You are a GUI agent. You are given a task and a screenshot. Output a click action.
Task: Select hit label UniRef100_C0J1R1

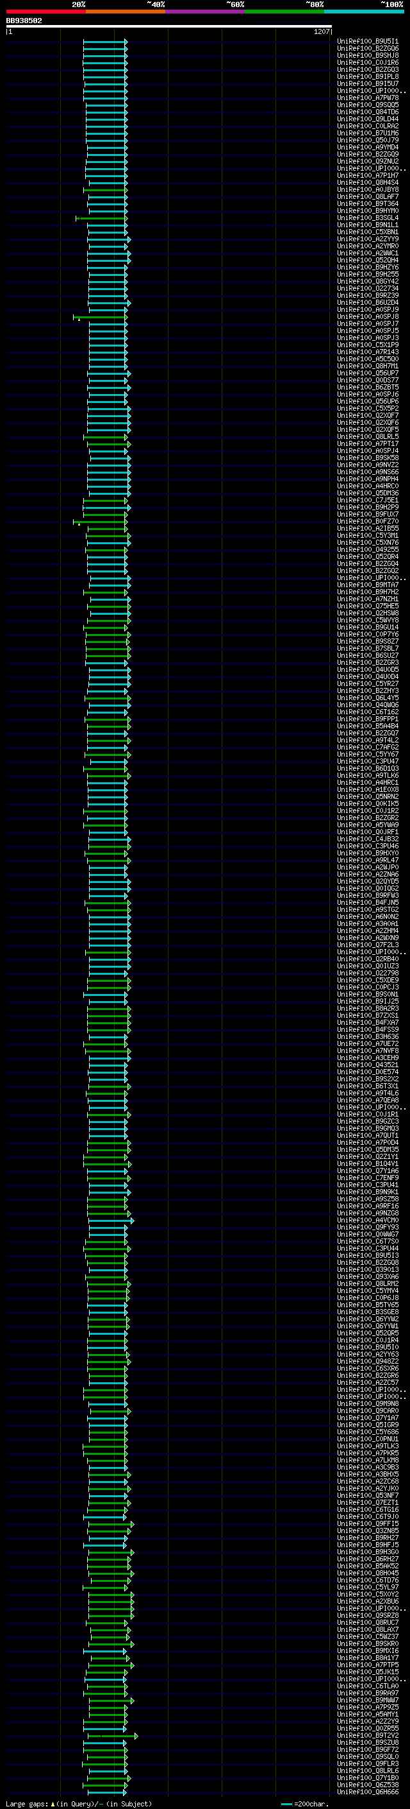[368, 1115]
